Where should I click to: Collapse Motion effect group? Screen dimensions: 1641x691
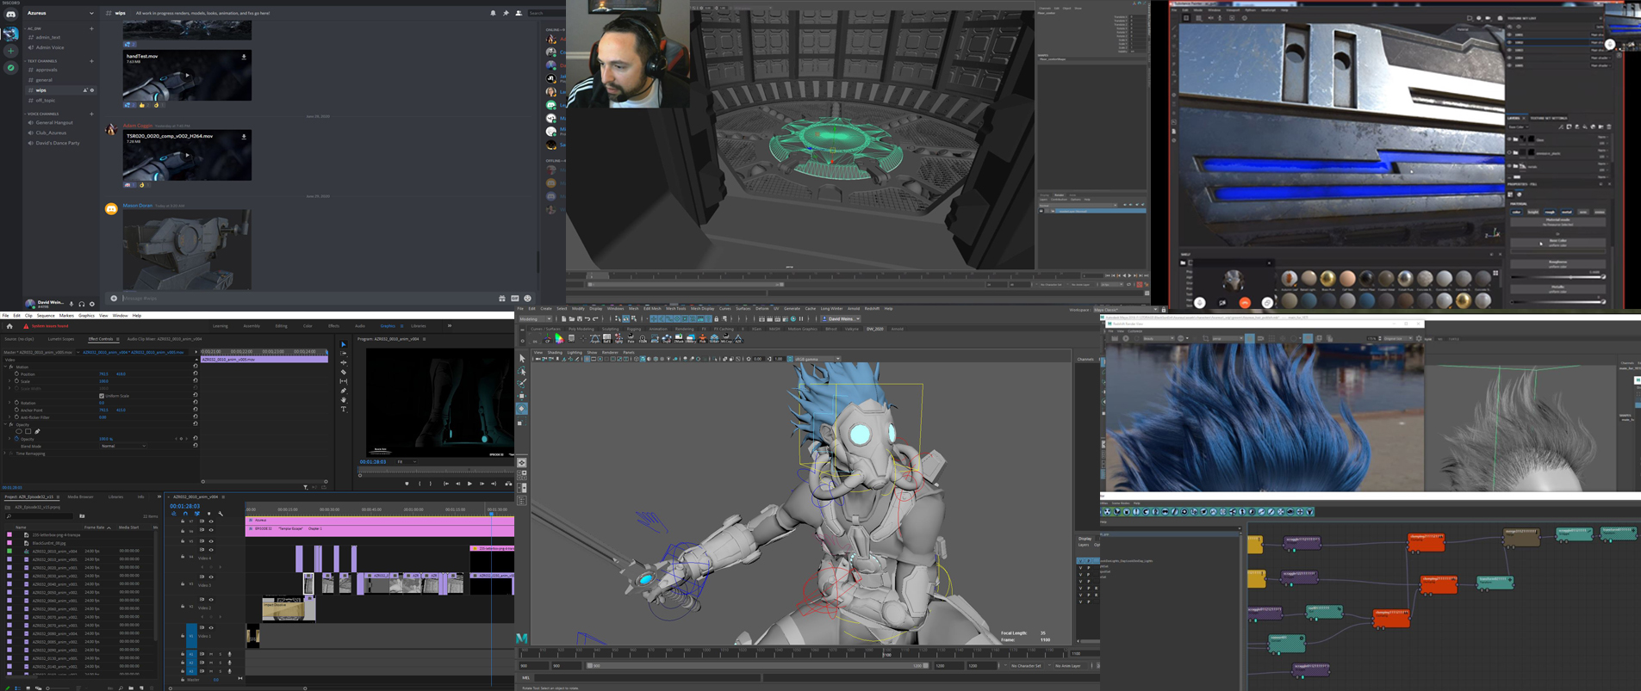click(x=5, y=367)
